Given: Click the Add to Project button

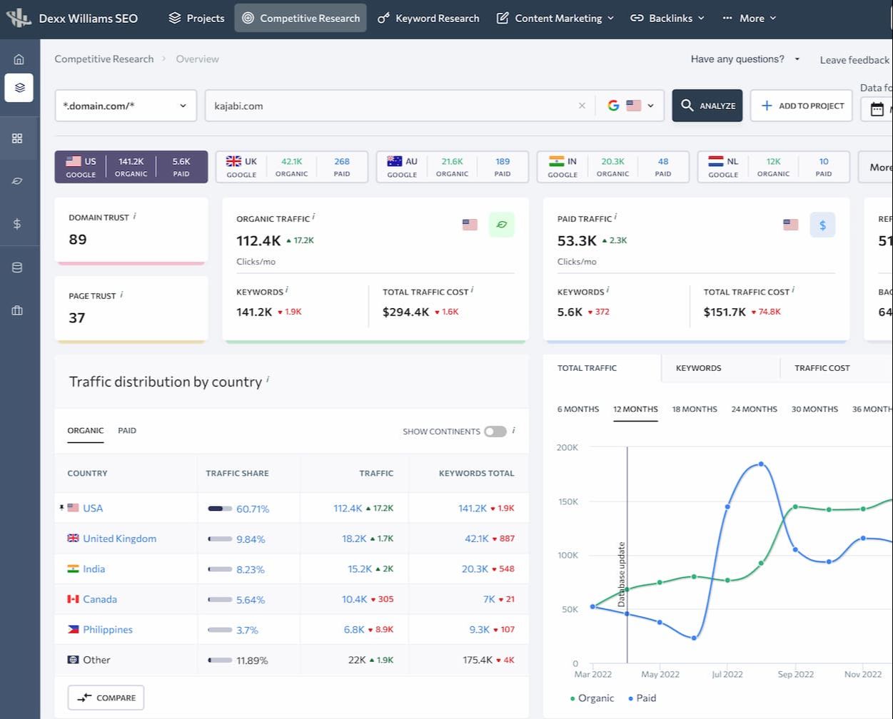Looking at the screenshot, I should [x=802, y=106].
